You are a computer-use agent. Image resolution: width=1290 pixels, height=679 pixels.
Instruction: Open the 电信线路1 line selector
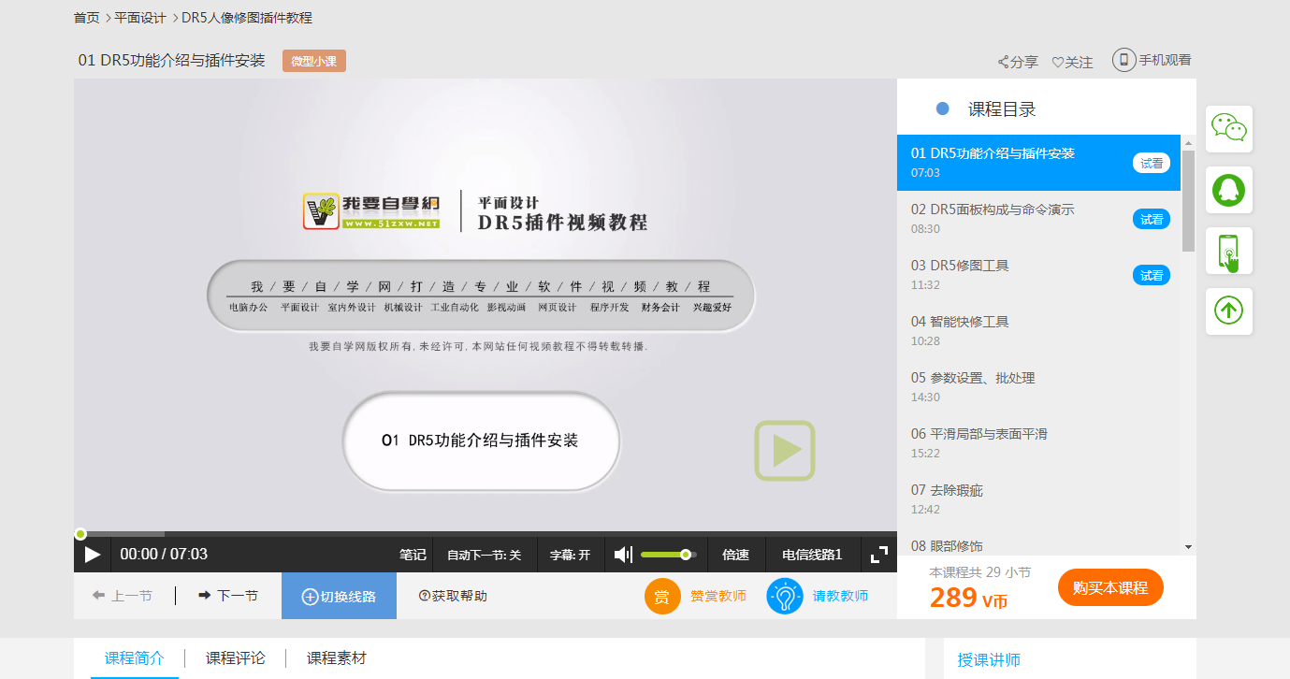pos(812,555)
